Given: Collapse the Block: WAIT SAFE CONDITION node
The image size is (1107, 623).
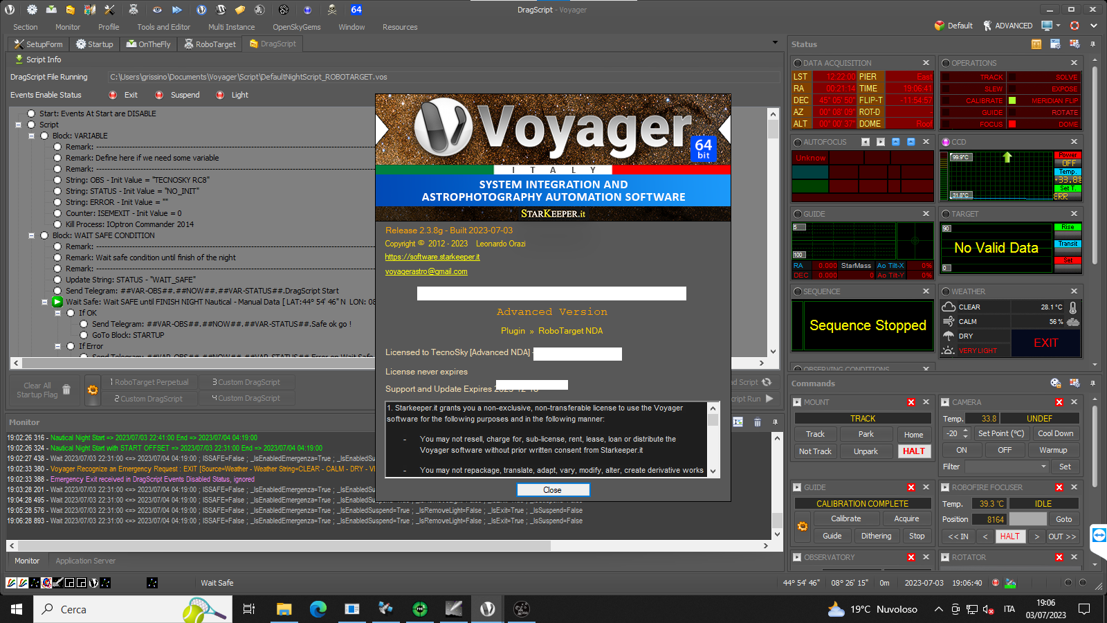Looking at the screenshot, I should (x=31, y=235).
